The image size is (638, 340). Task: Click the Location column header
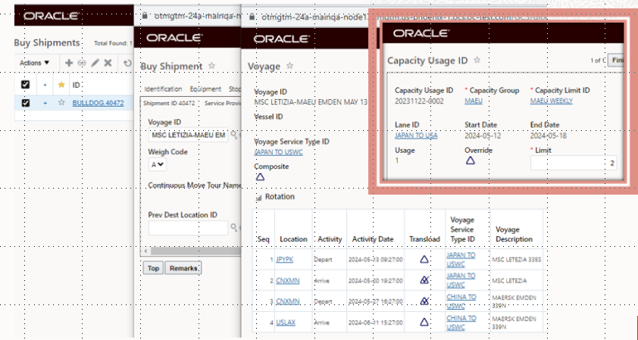pos(293,239)
